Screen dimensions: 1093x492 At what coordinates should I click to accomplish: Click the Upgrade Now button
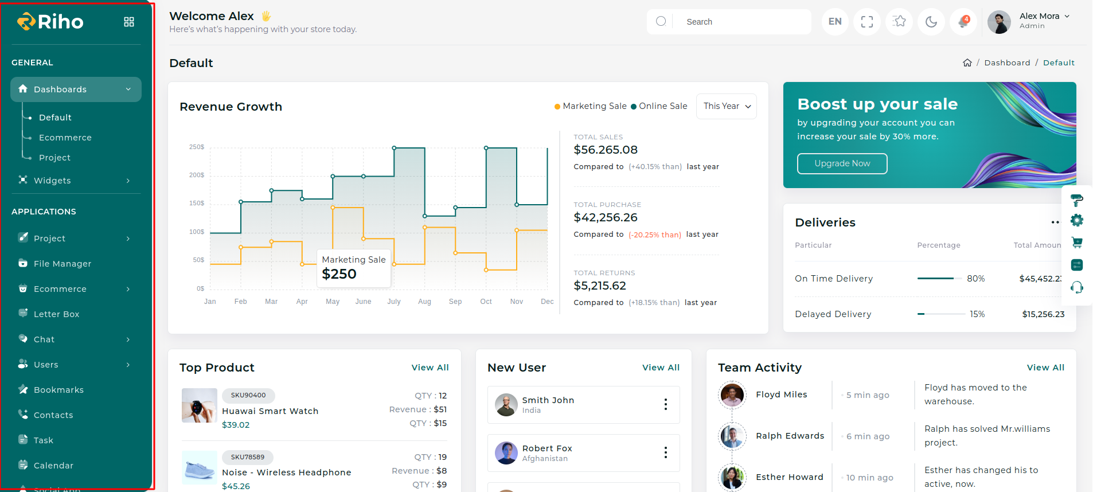click(x=842, y=163)
